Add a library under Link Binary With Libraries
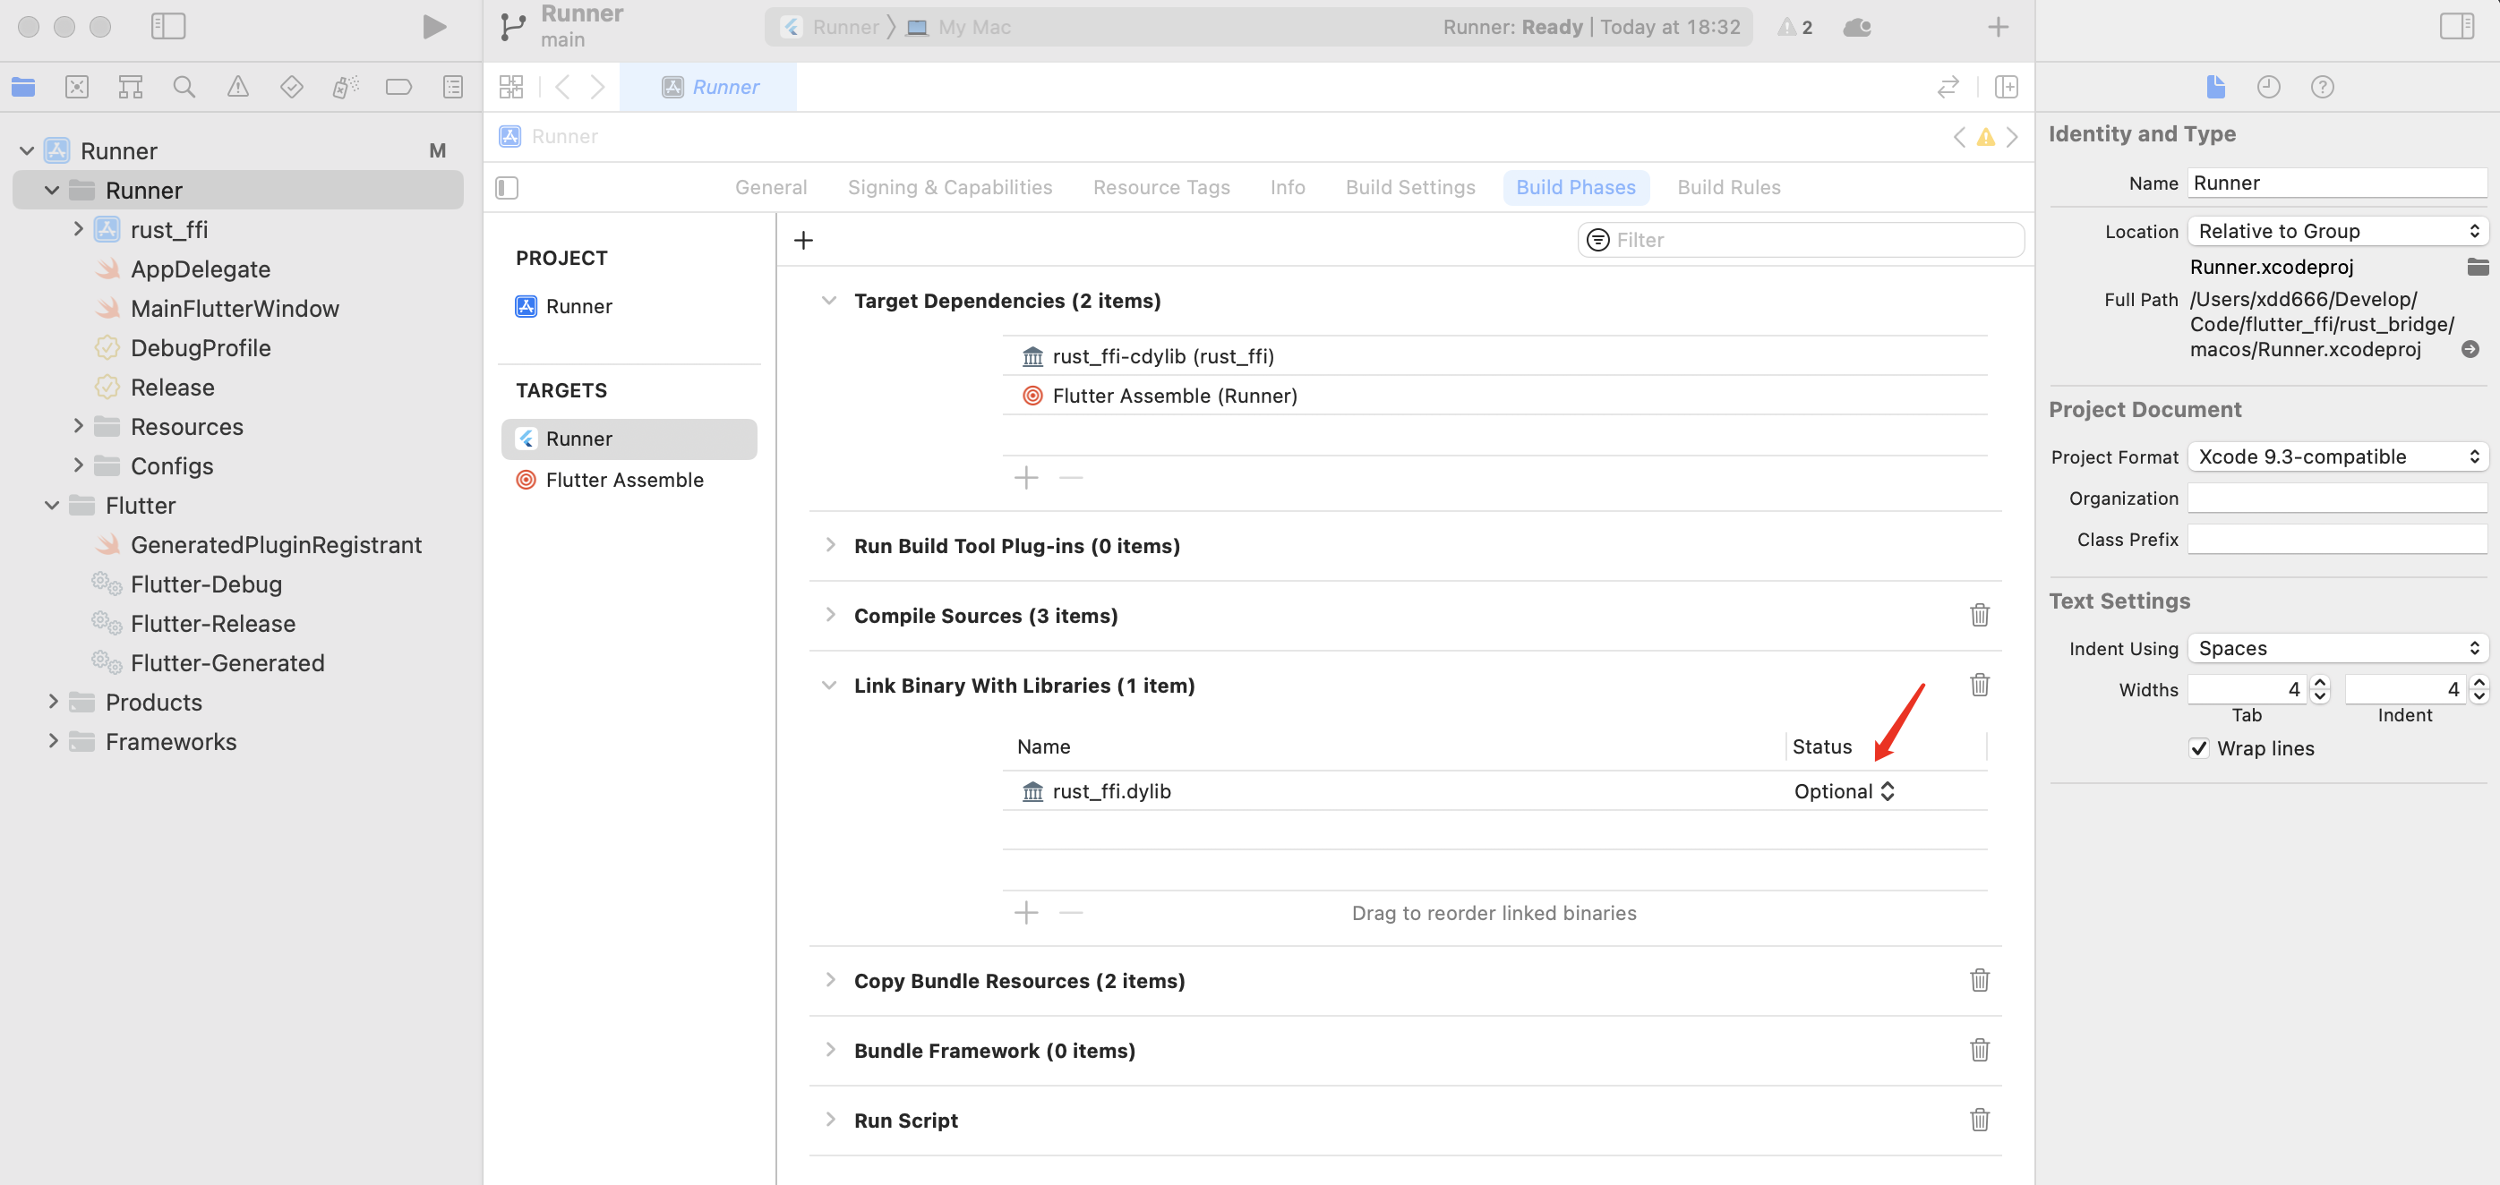This screenshot has height=1185, width=2500. (x=1026, y=913)
